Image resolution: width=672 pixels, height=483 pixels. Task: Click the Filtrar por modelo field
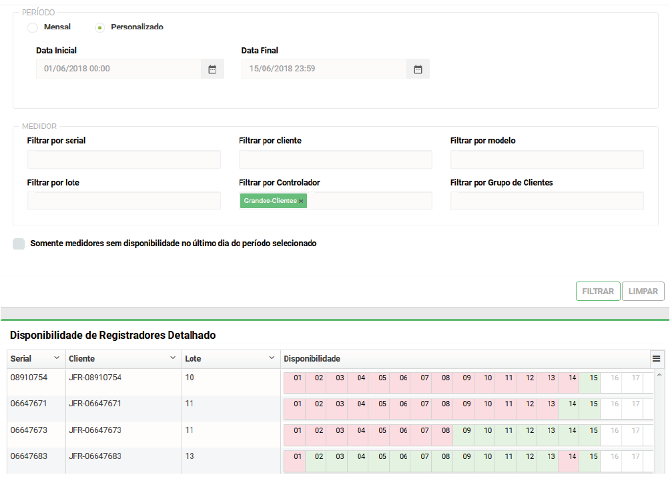547,159
